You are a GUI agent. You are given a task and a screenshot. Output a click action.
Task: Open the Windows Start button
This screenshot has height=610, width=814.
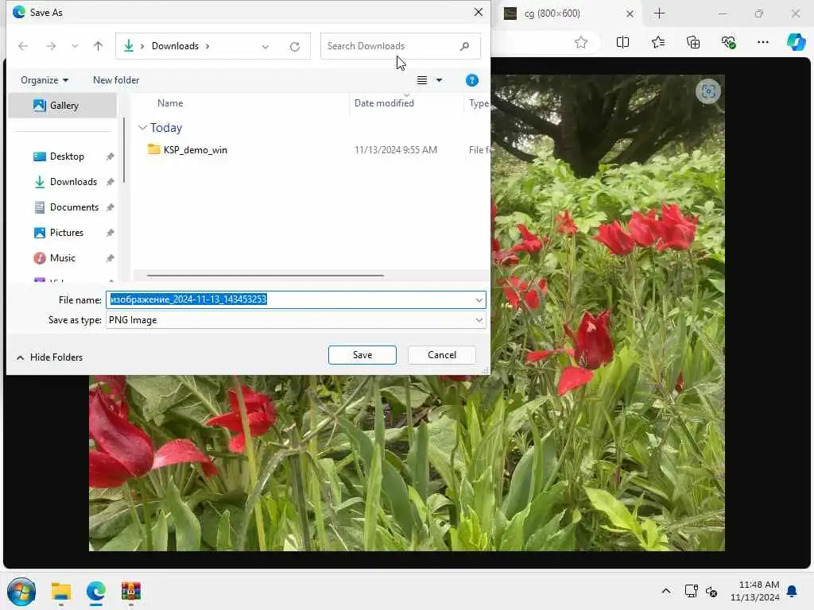pos(21,591)
